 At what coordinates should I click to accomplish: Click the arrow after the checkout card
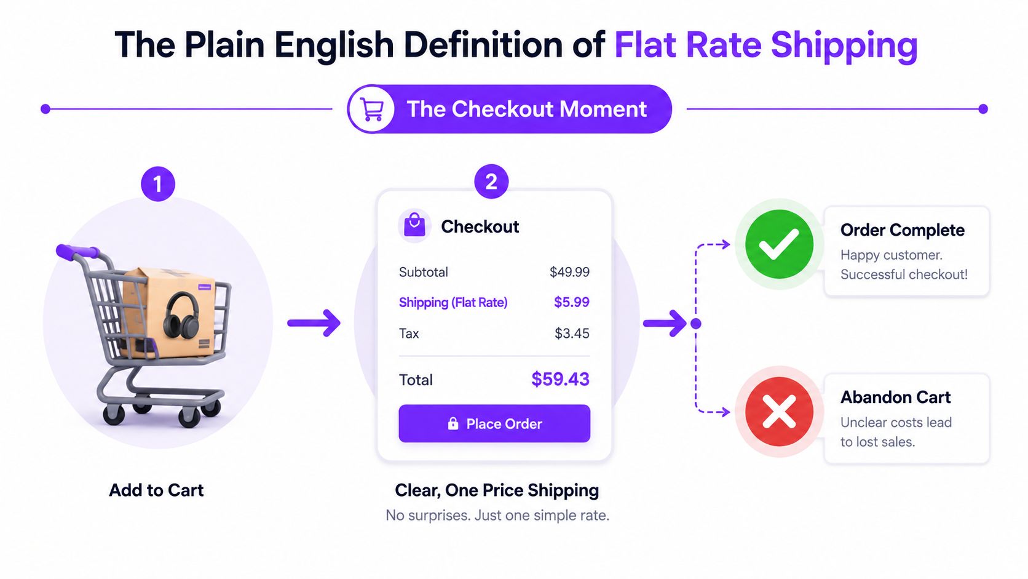click(665, 323)
